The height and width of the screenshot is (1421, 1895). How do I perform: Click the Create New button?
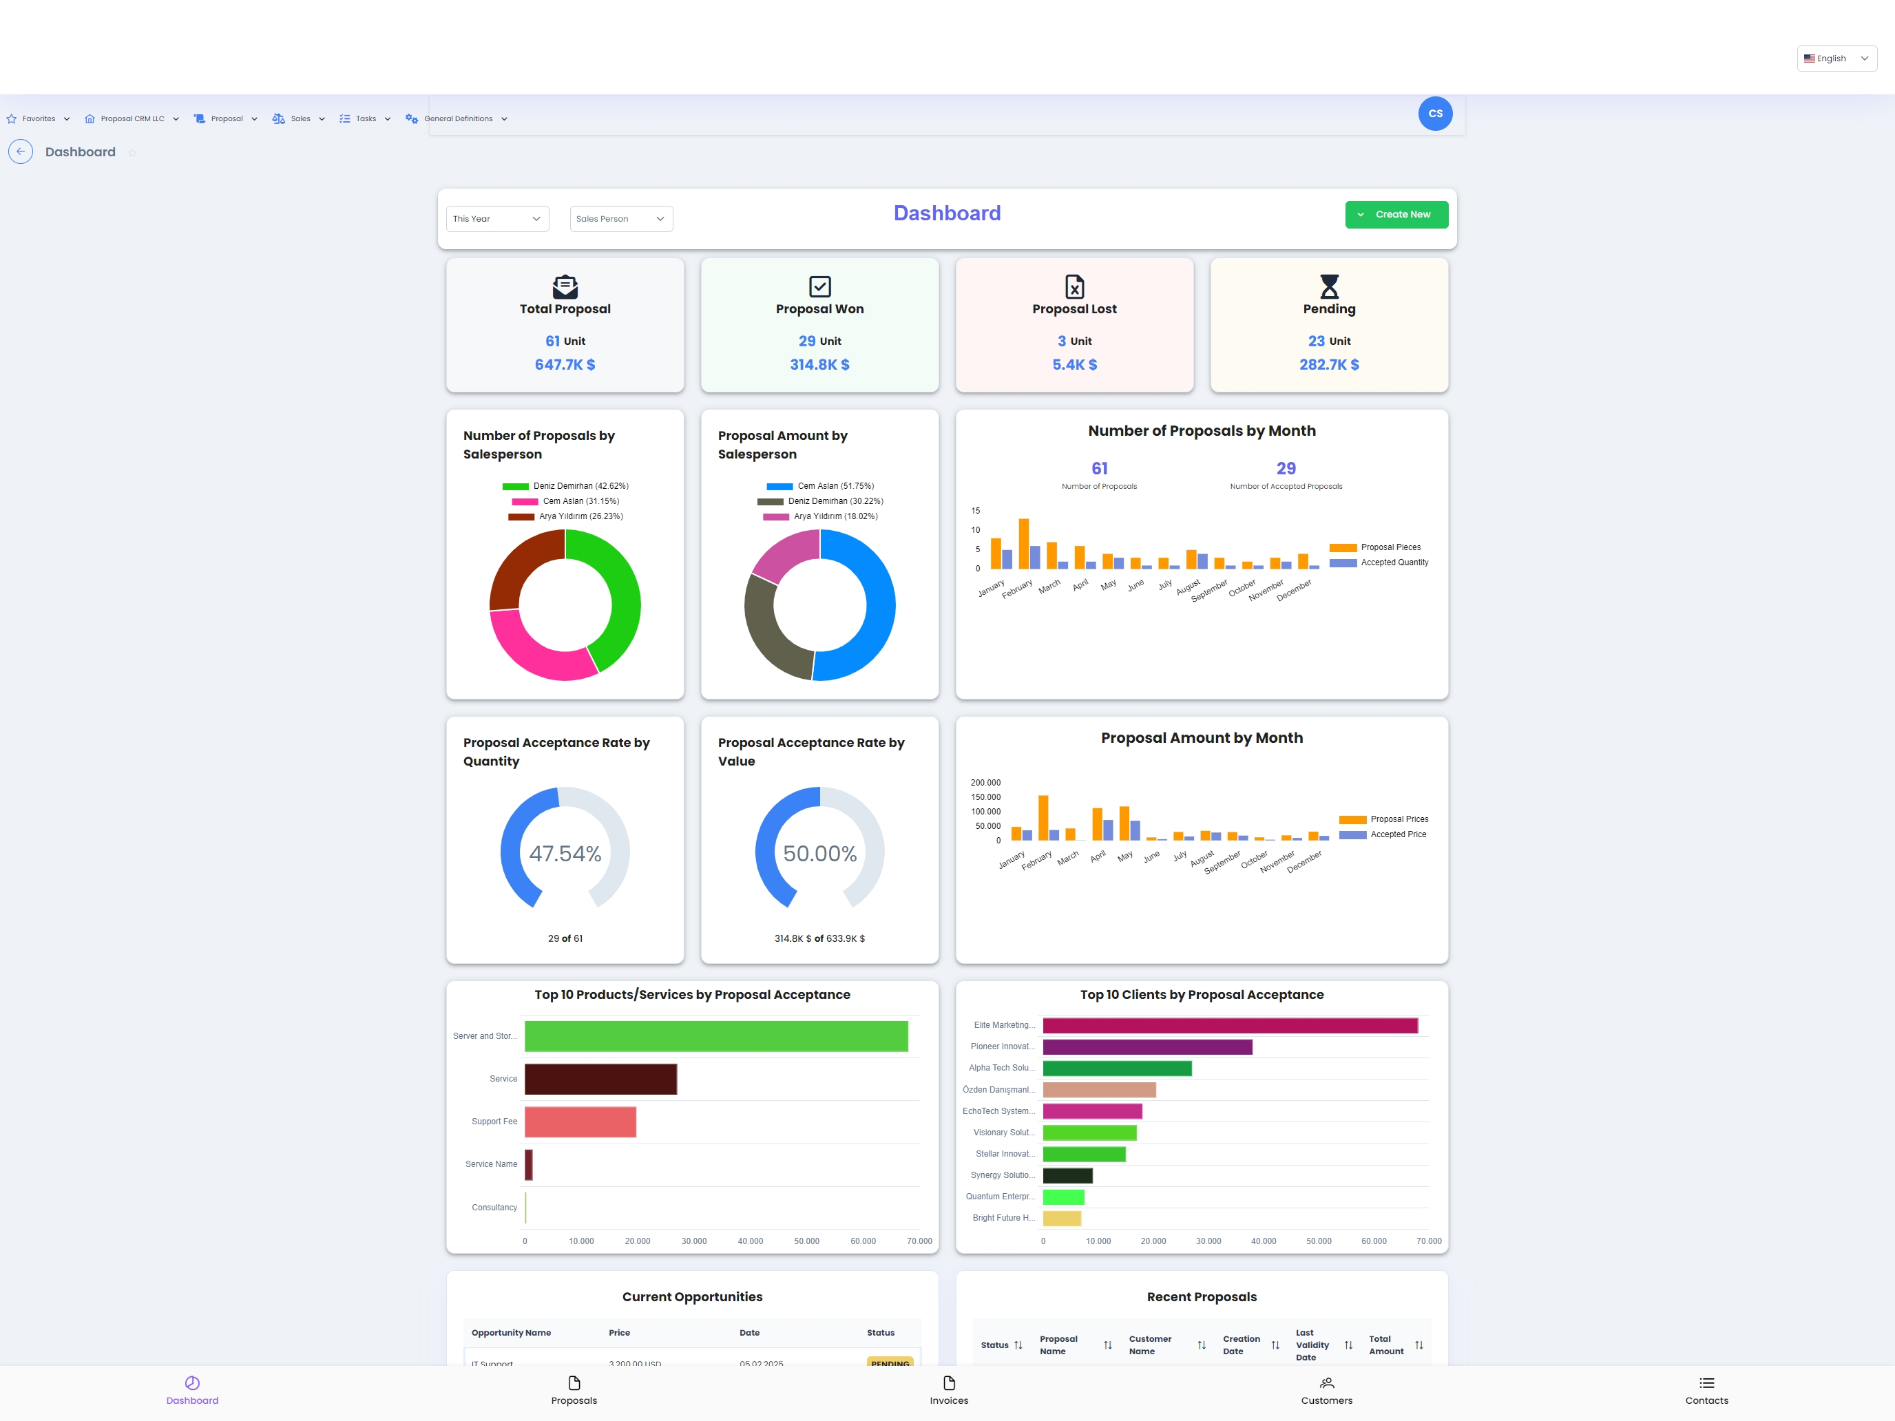coord(1396,214)
